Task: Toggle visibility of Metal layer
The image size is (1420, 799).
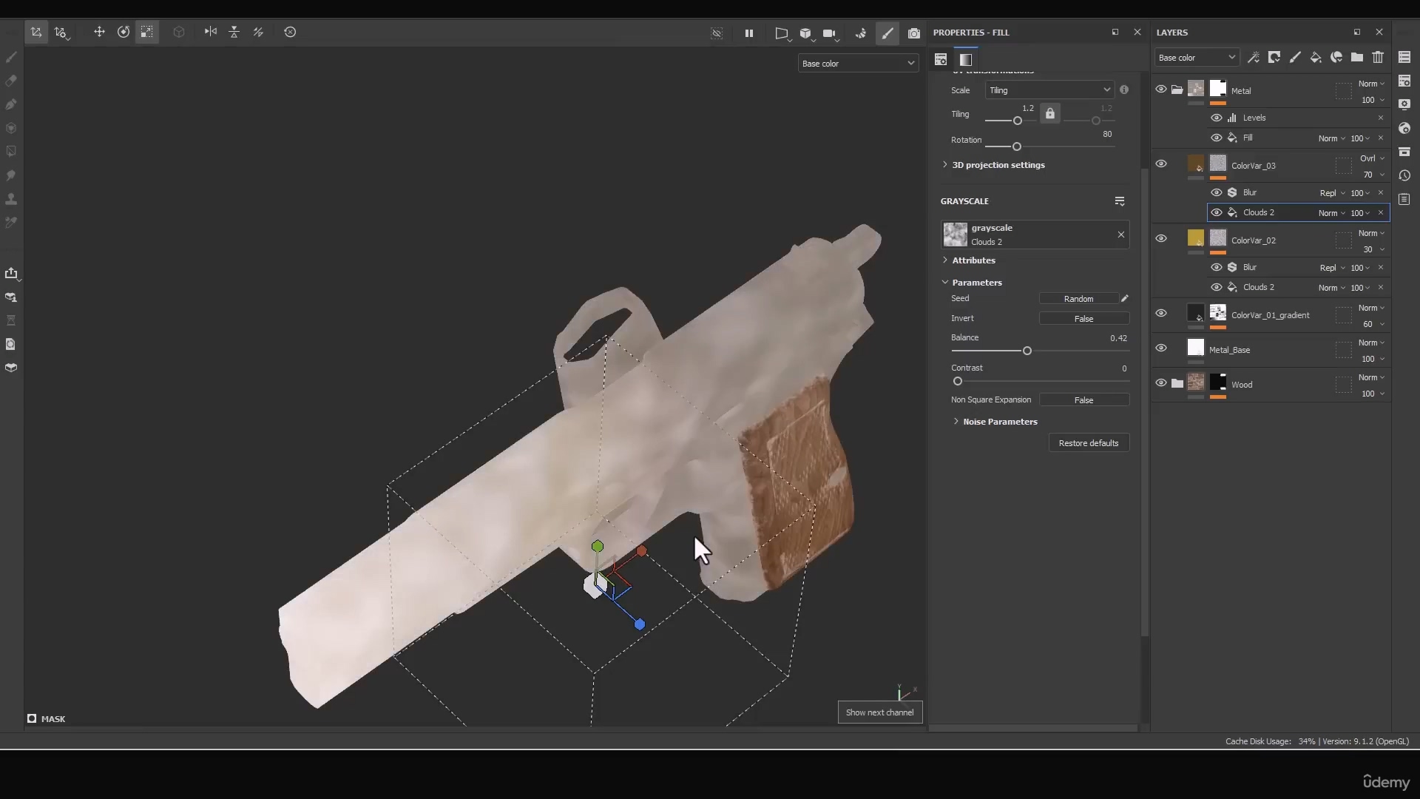Action: pos(1160,90)
